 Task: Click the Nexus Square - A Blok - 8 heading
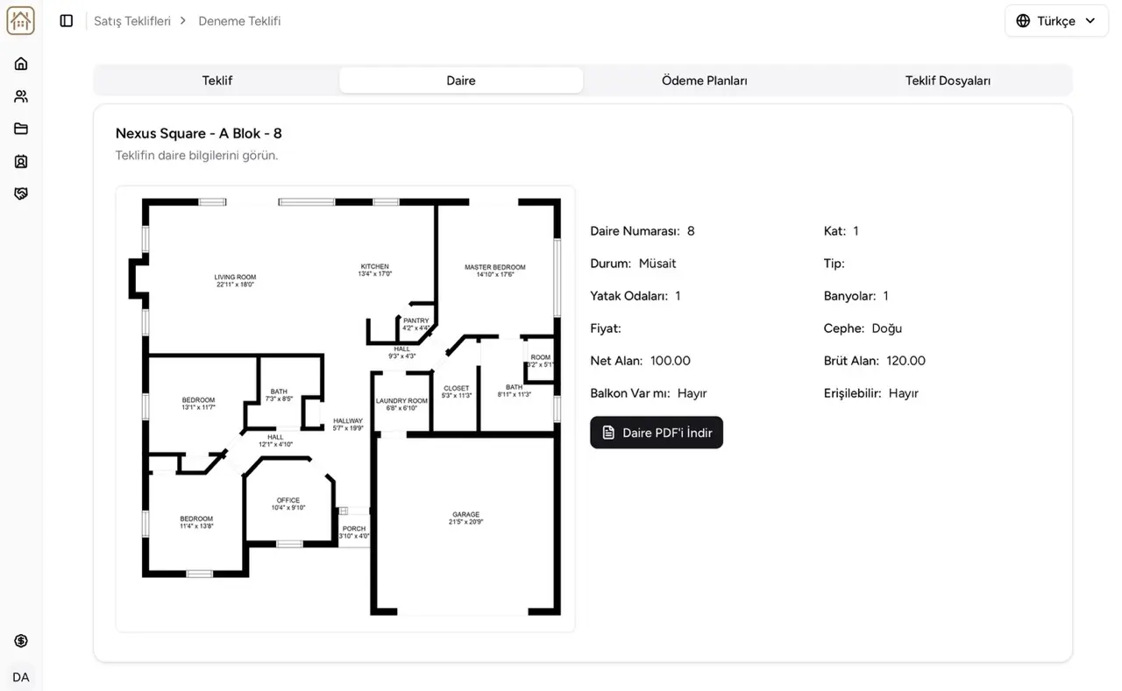pyautogui.click(x=199, y=133)
